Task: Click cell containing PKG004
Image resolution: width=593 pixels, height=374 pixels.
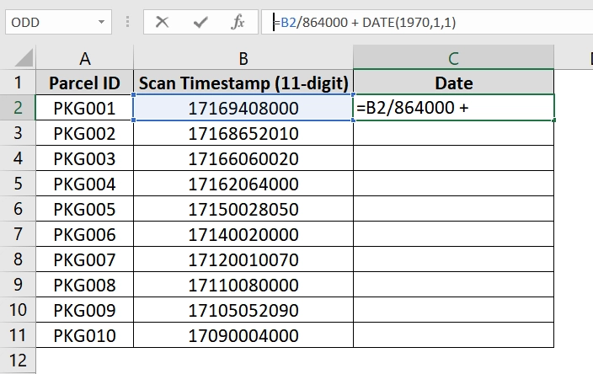Action: click(x=85, y=184)
